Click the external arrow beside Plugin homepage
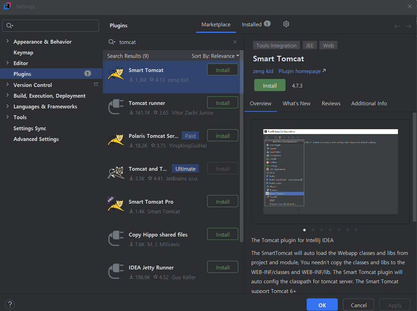Viewport: 417px width, 311px height. (x=324, y=71)
